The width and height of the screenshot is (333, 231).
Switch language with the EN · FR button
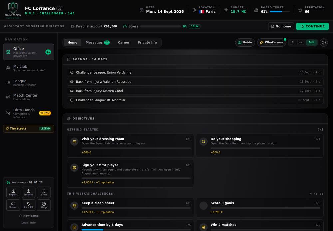point(28,205)
